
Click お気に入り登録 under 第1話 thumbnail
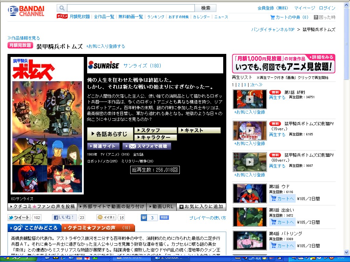click(x=250, y=112)
